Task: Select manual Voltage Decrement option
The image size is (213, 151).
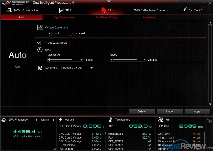Action: tap(71, 34)
